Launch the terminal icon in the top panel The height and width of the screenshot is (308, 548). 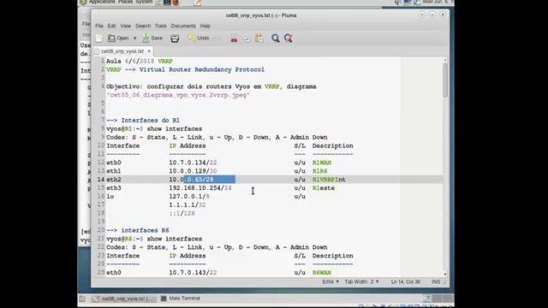[167, 2]
